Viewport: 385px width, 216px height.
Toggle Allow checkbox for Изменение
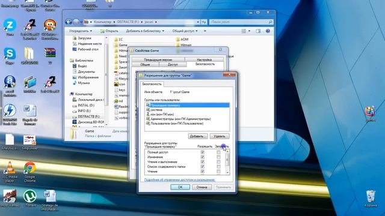click(203, 157)
